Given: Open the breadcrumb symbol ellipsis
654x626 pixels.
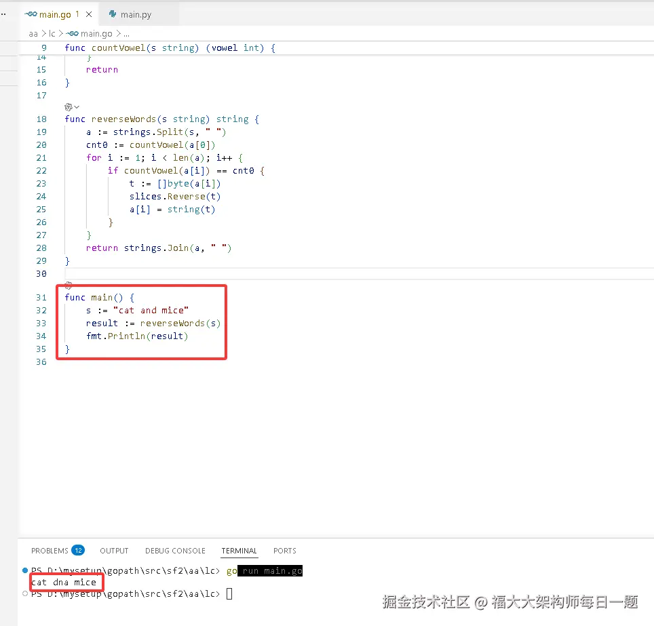Looking at the screenshot, I should click(126, 34).
